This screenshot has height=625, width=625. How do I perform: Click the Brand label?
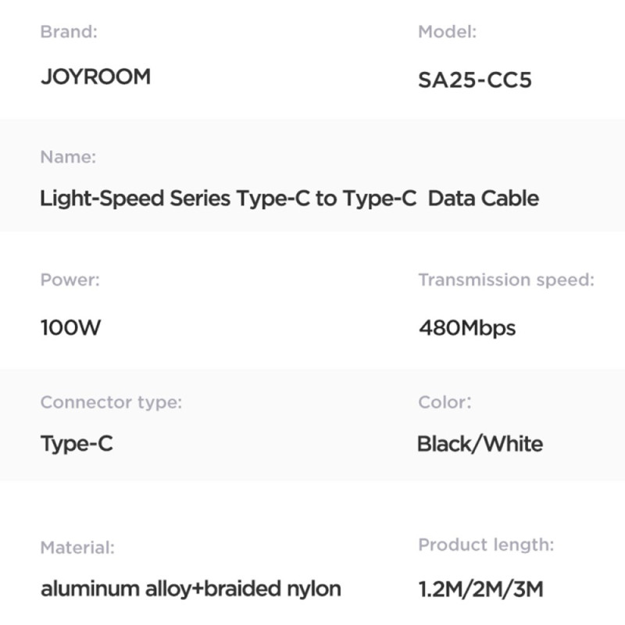(x=69, y=32)
